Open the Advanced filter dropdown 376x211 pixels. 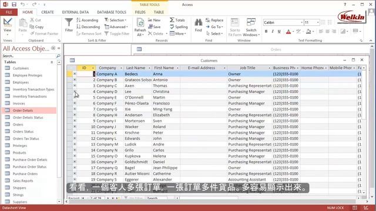click(116, 27)
